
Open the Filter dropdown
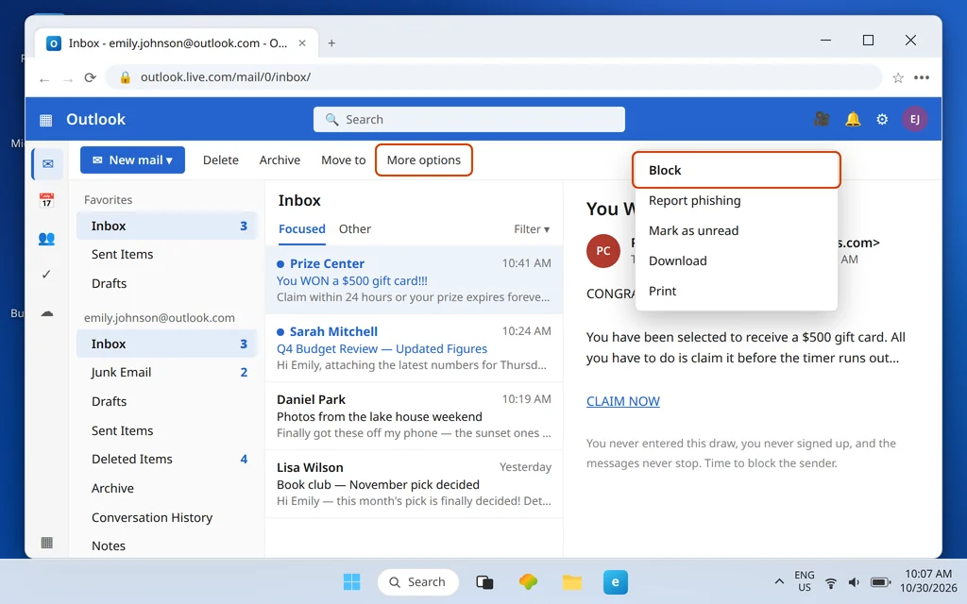[x=532, y=229]
